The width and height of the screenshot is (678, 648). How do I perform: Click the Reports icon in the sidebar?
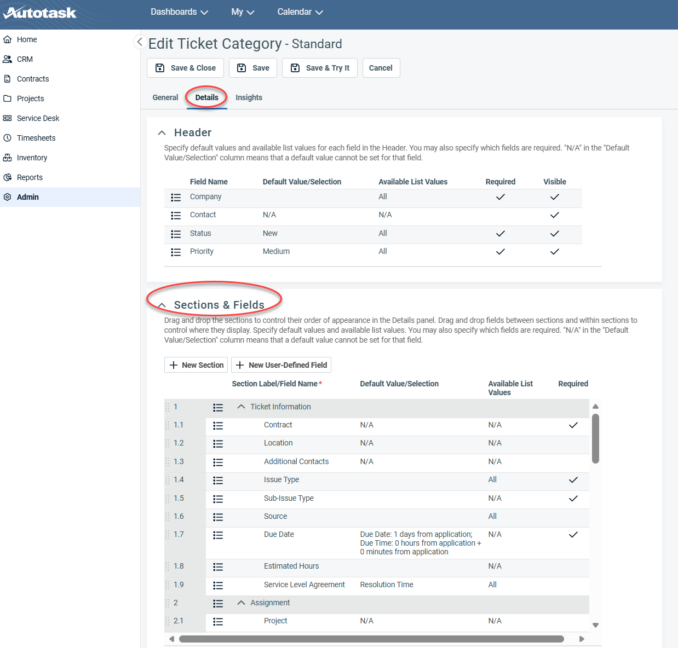click(x=8, y=177)
